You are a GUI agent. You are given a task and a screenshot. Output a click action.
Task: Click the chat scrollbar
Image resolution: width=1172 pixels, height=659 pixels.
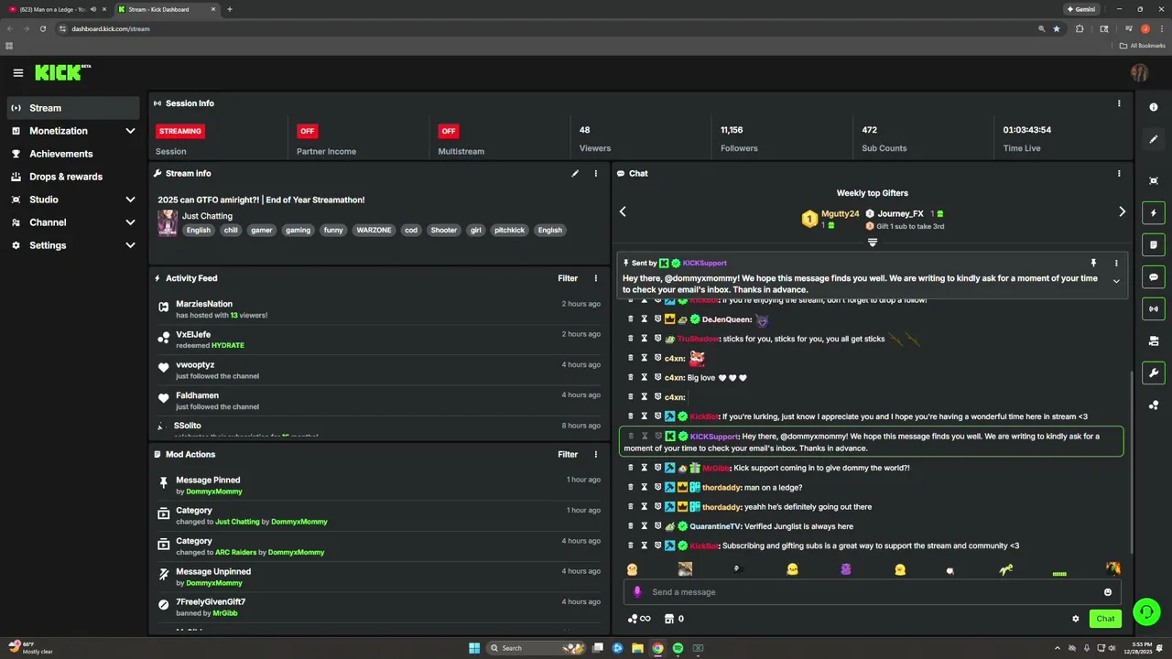(x=1130, y=461)
